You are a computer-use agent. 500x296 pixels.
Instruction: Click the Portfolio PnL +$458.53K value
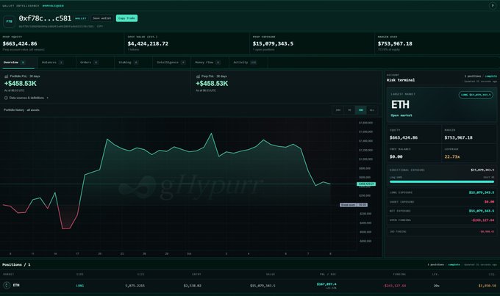(x=21, y=84)
